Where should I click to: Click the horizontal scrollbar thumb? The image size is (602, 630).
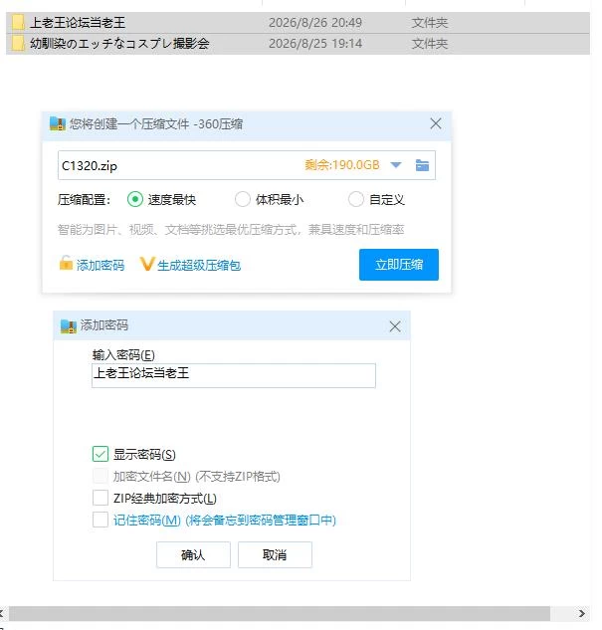click(x=280, y=613)
